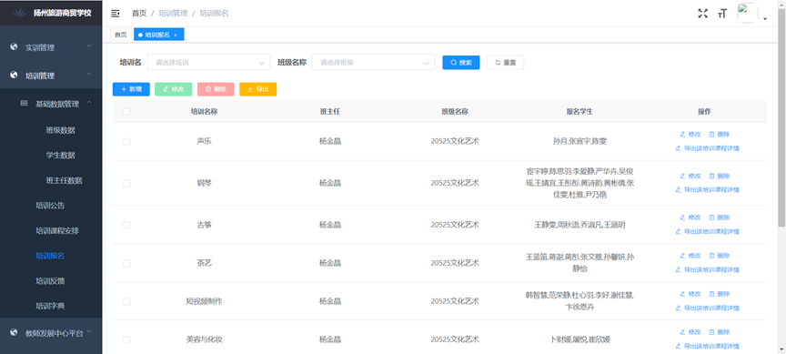Toggle fullscreen mode icon
The height and width of the screenshot is (354, 786).
(x=703, y=14)
